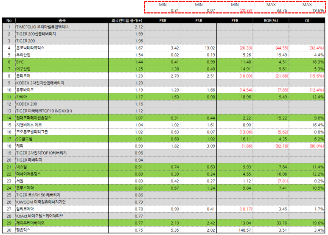The height and width of the screenshot is (235, 328).
Task: Click the red OI value (80.0%)
Action: [317, 146]
